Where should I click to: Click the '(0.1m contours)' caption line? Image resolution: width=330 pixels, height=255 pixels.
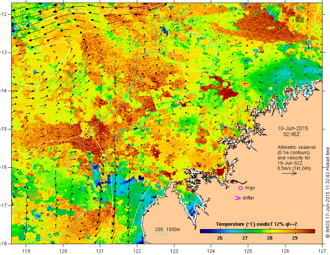point(294,153)
